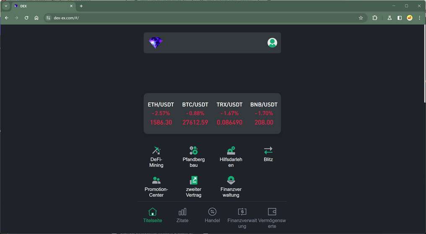Open the DeFi-Mining pickaxe icon

click(156, 150)
